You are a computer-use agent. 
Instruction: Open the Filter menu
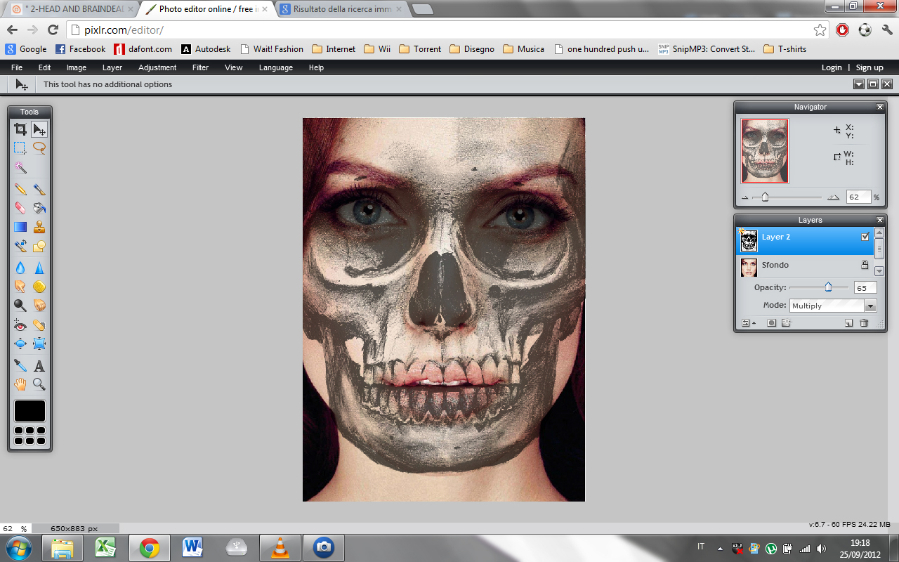[200, 67]
